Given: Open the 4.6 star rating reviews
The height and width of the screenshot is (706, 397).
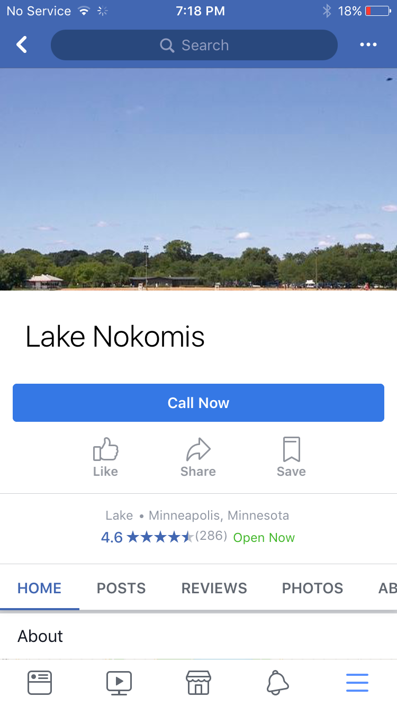Looking at the screenshot, I should click(x=164, y=537).
